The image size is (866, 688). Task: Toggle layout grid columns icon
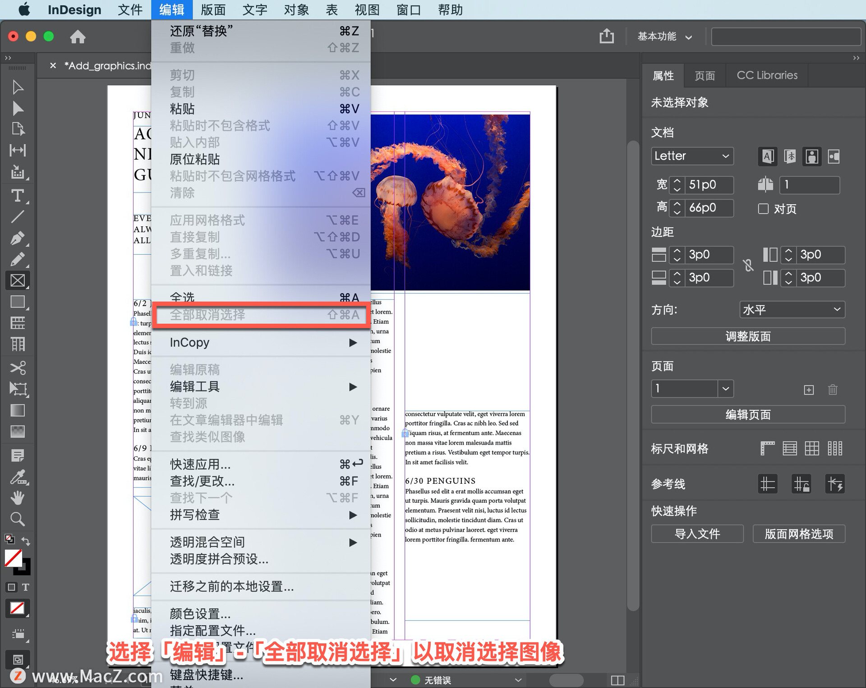[835, 449]
